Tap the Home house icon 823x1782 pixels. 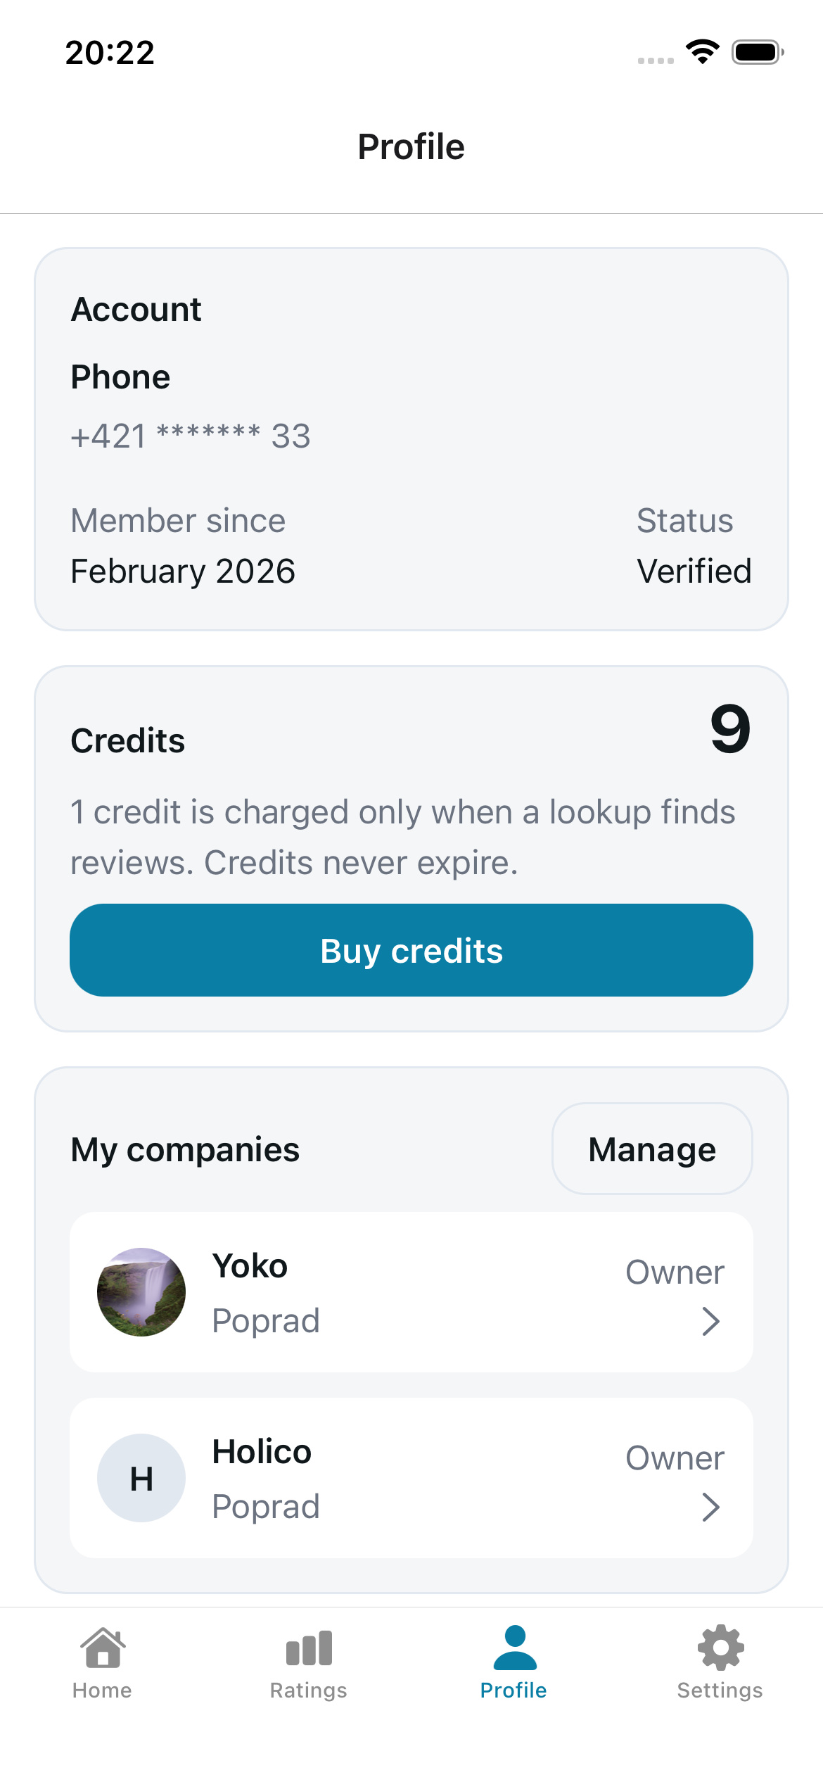pos(103,1648)
